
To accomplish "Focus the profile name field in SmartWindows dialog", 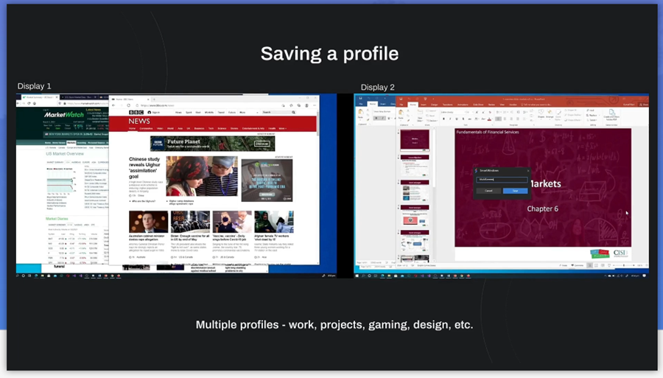I will click(502, 180).
